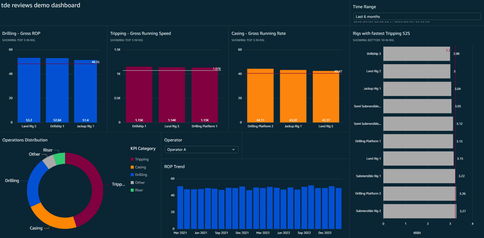Click the 'Rigs with fastest Tripping S2S' heading

click(381, 33)
